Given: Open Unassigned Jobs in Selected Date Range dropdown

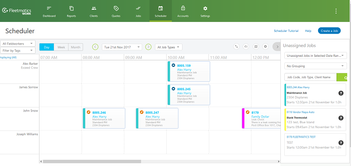Looking at the screenshot, I should click(315, 55).
